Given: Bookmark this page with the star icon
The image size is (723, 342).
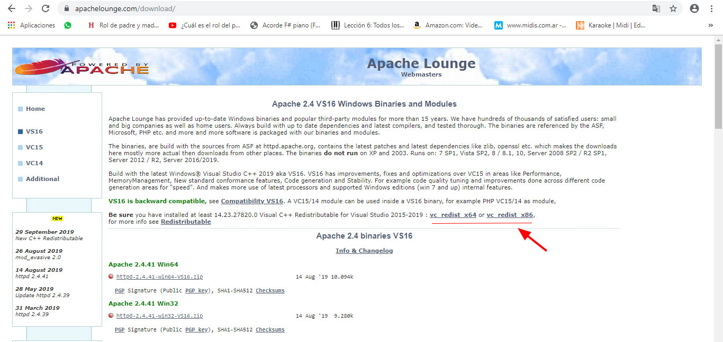Looking at the screenshot, I should 673,8.
